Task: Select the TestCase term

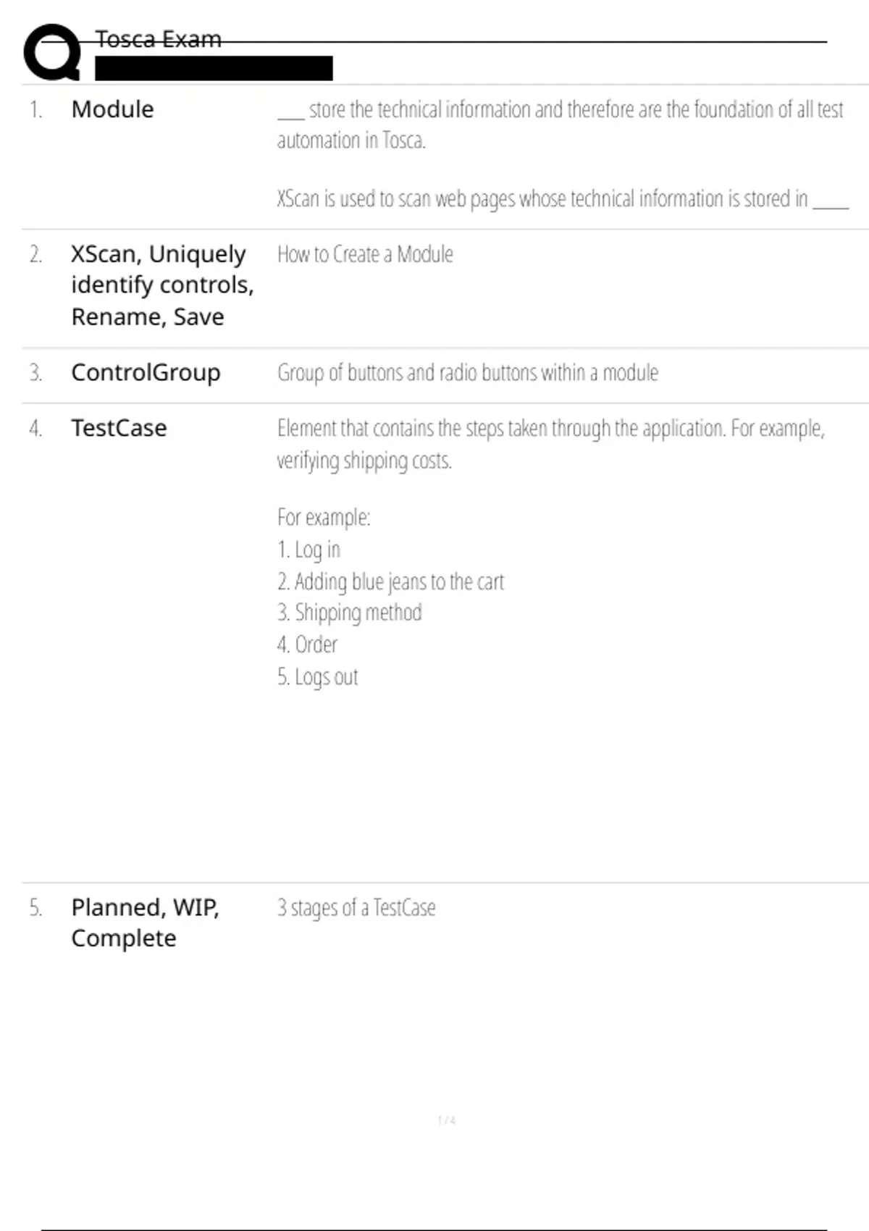Action: click(x=119, y=428)
